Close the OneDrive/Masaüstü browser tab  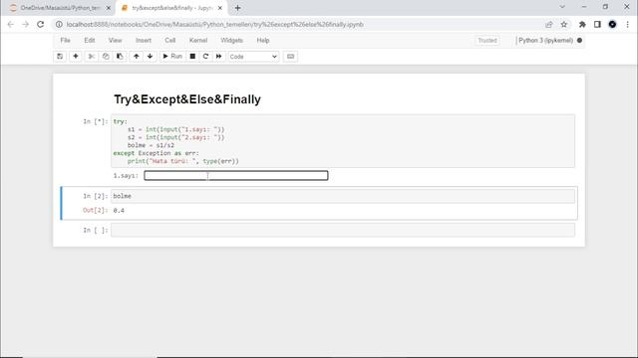[109, 8]
